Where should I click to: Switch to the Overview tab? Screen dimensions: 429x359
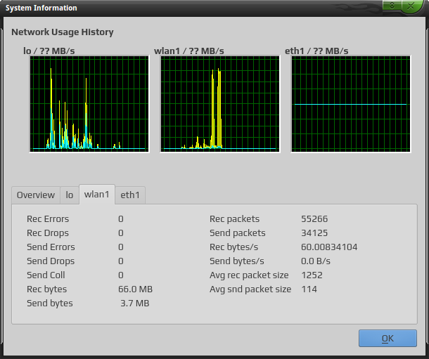tap(36, 195)
